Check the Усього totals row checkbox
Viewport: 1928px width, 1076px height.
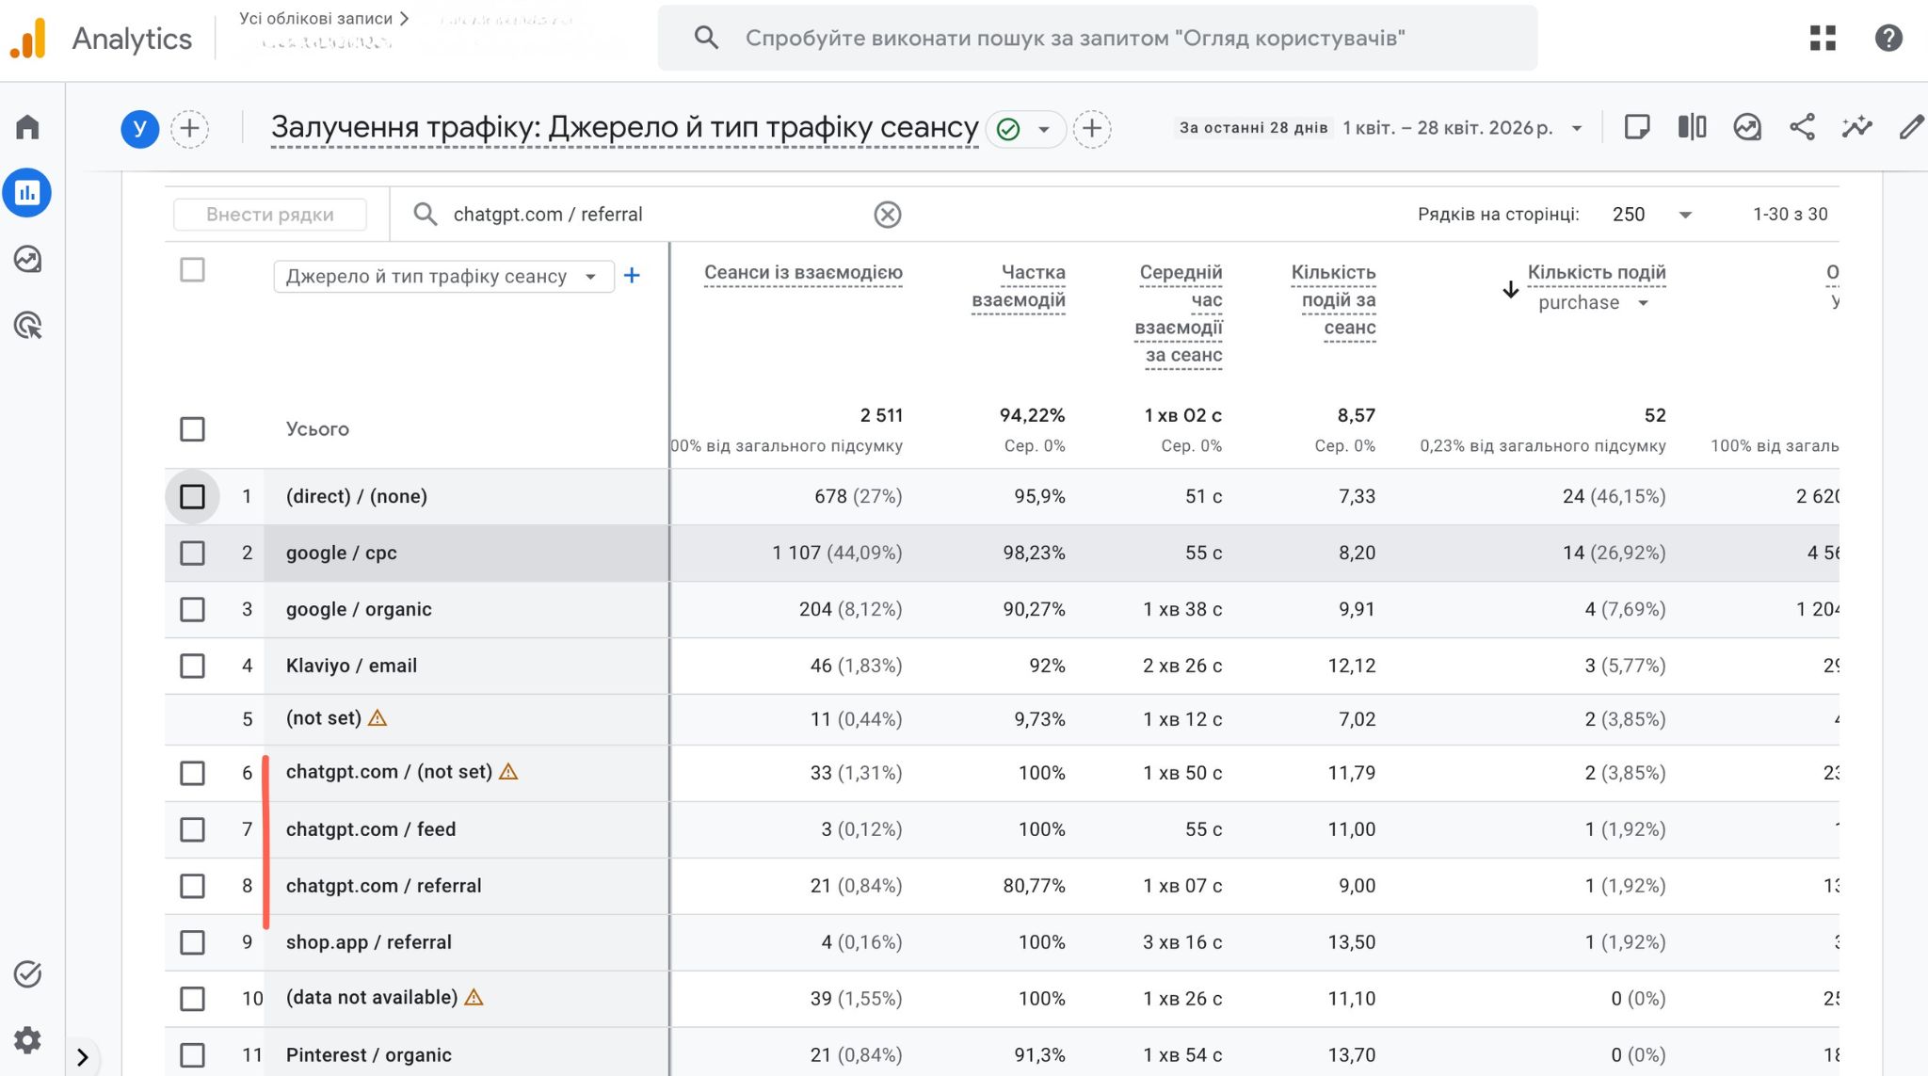(x=192, y=429)
